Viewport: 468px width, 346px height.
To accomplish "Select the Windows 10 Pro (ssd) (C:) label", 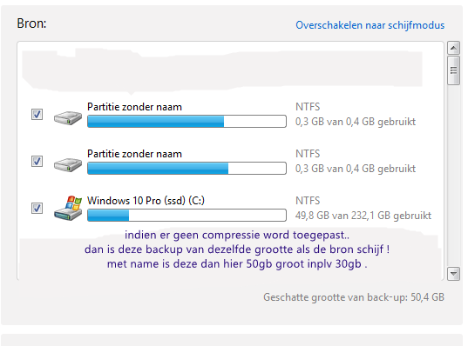I will point(146,201).
